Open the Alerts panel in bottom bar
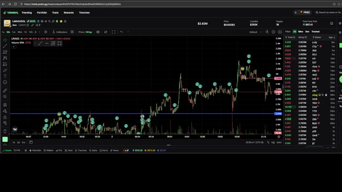Screen dimensions: 342x192 (103, 150)
